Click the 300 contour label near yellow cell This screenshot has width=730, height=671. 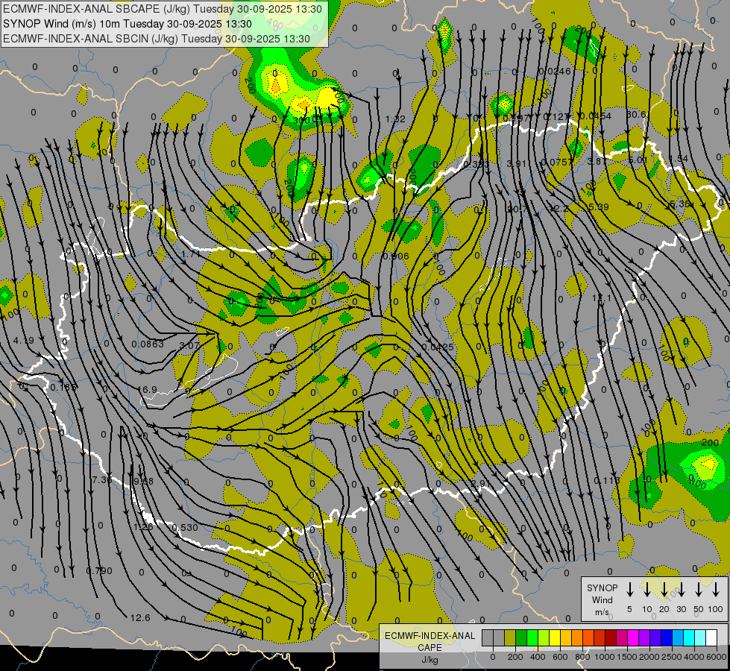(301, 121)
